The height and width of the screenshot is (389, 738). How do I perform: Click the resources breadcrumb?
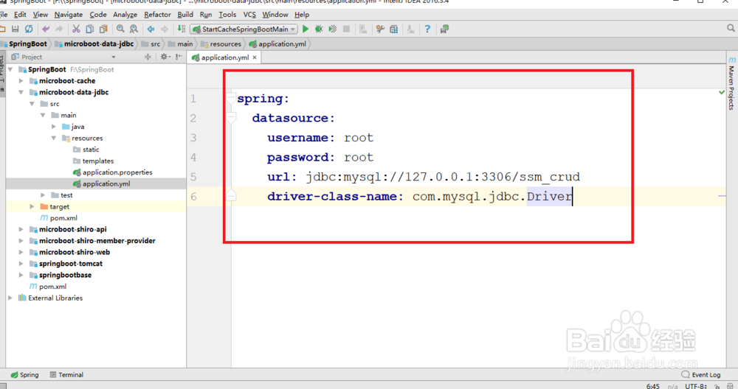click(221, 44)
